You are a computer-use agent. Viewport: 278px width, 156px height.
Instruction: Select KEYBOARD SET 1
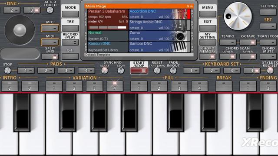192,71
